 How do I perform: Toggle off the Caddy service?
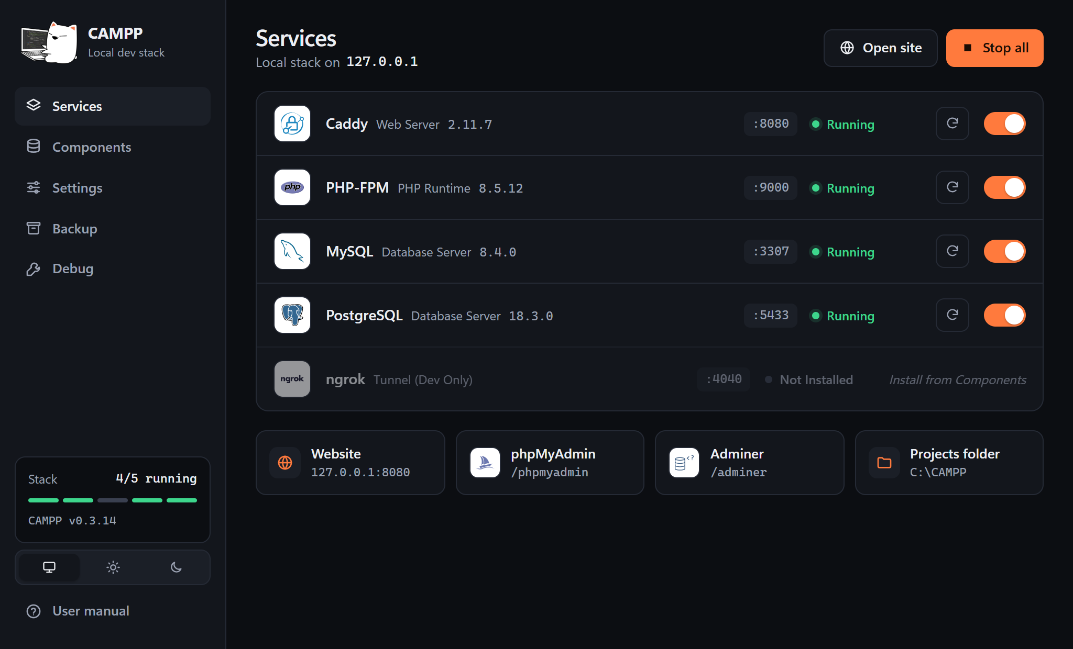pyautogui.click(x=1004, y=124)
